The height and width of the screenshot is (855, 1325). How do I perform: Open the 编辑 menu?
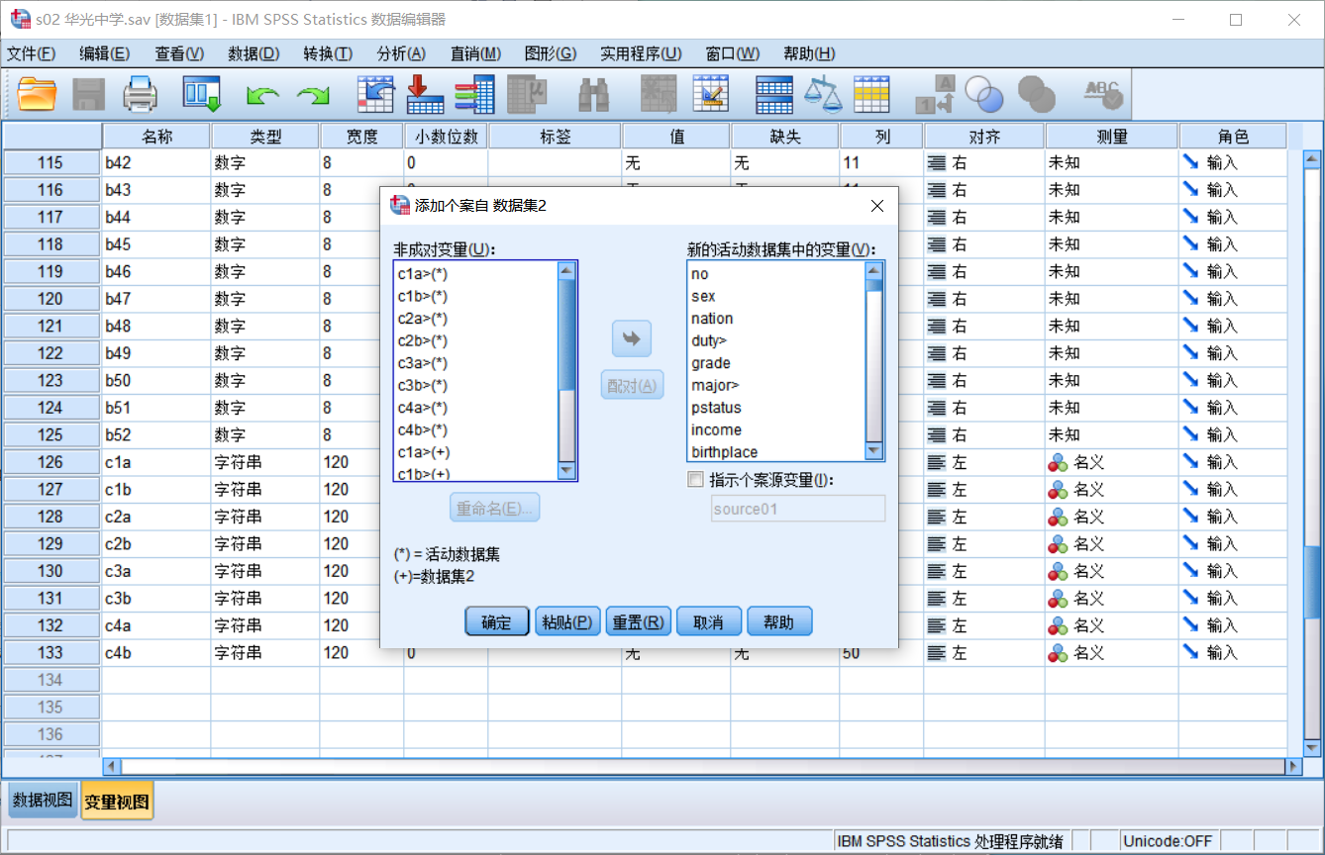pyautogui.click(x=104, y=53)
